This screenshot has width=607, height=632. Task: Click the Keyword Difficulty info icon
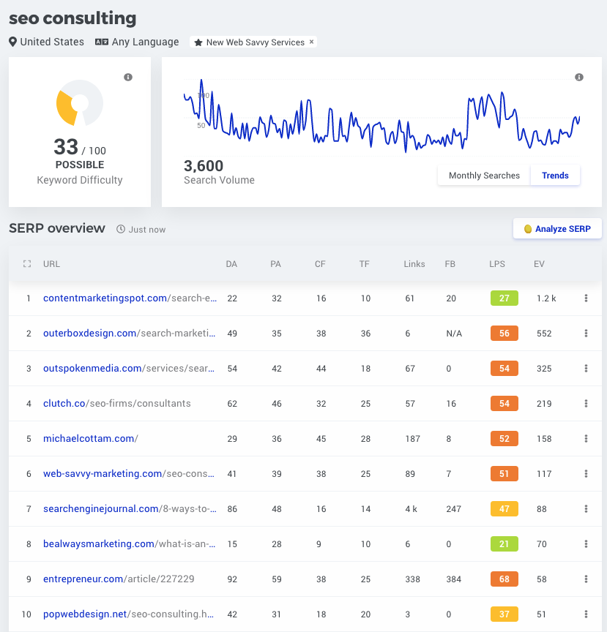128,77
